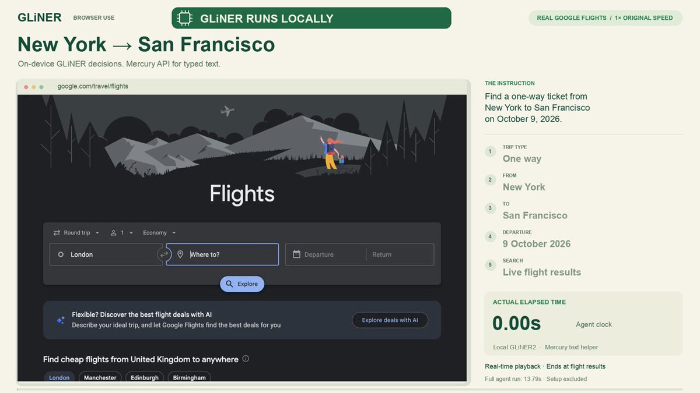Choose the Edinburgh city chip
The width and height of the screenshot is (700, 393).
click(145, 377)
